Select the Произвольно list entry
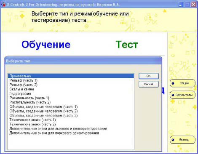 tap(71, 76)
